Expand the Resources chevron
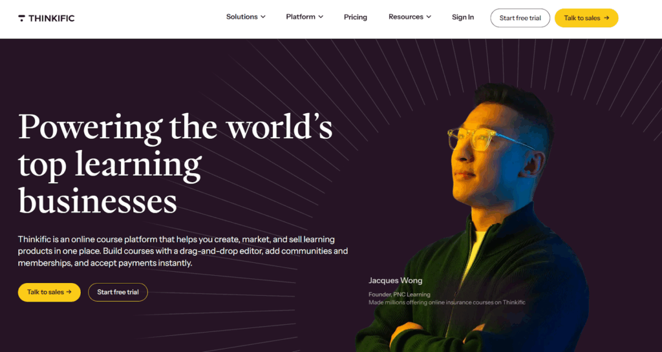This screenshot has height=352, width=662. point(429,17)
